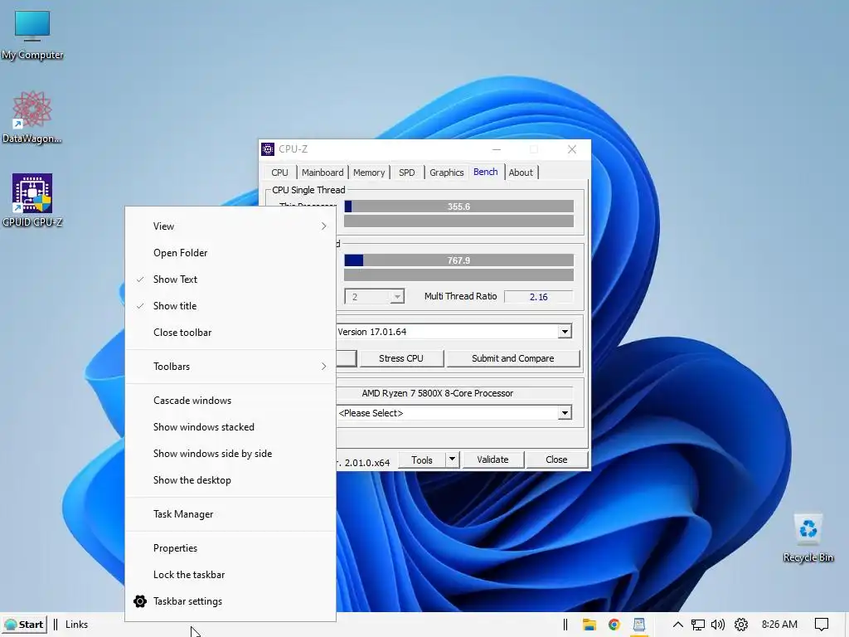Switch to the Memory tab
849x637 pixels.
click(369, 173)
